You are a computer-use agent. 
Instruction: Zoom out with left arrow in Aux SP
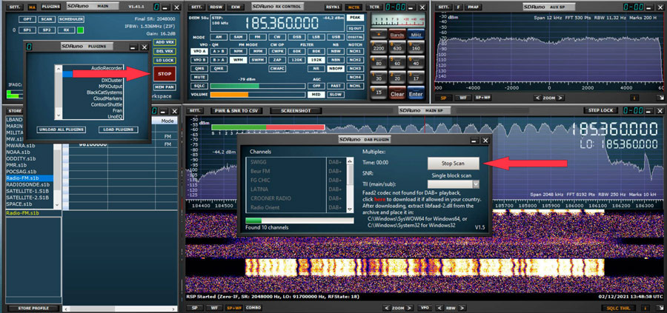pos(538,98)
